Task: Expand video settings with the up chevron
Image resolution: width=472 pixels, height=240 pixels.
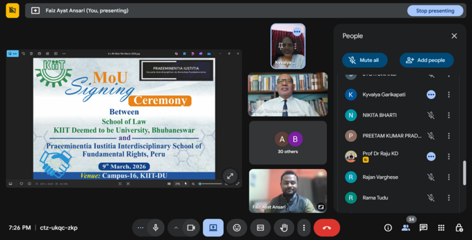Action: click(x=176, y=228)
